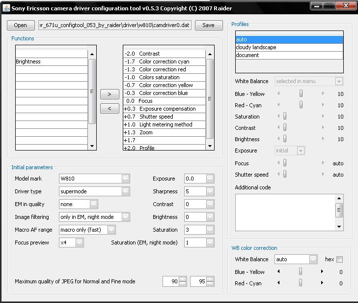Expand the Focus preview dropdown
The image size is (358, 303).
pyautogui.click(x=79, y=242)
